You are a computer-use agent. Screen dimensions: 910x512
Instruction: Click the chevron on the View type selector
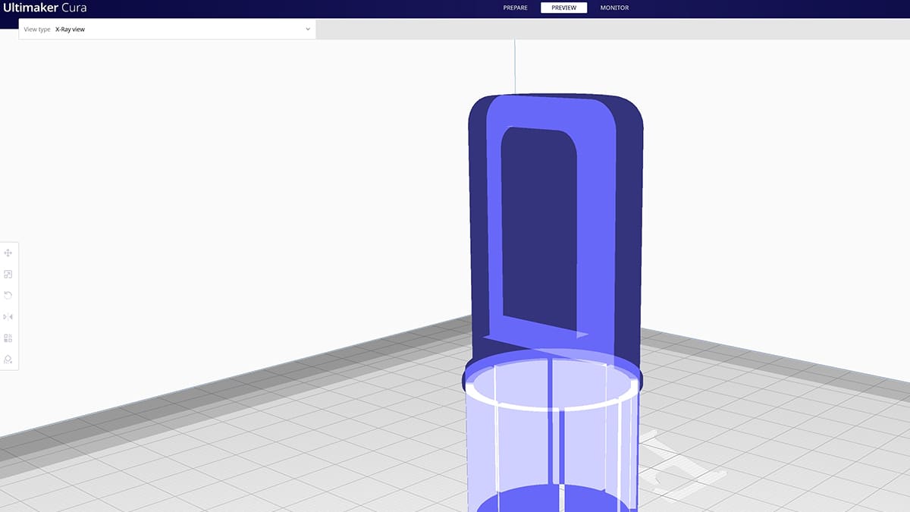tap(307, 29)
